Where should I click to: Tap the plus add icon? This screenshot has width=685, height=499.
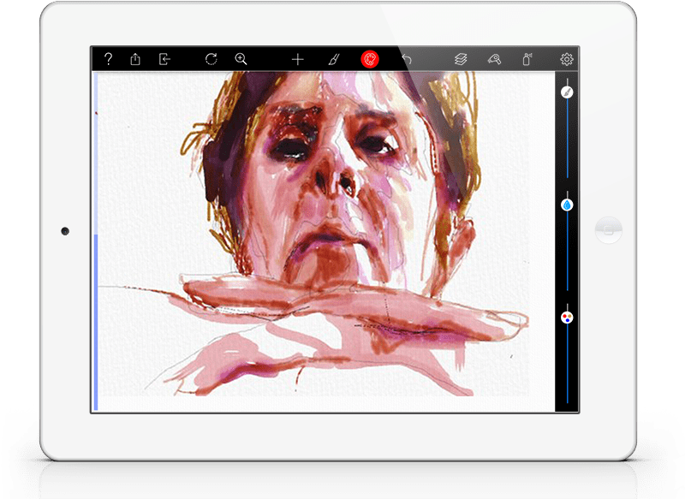pos(297,59)
